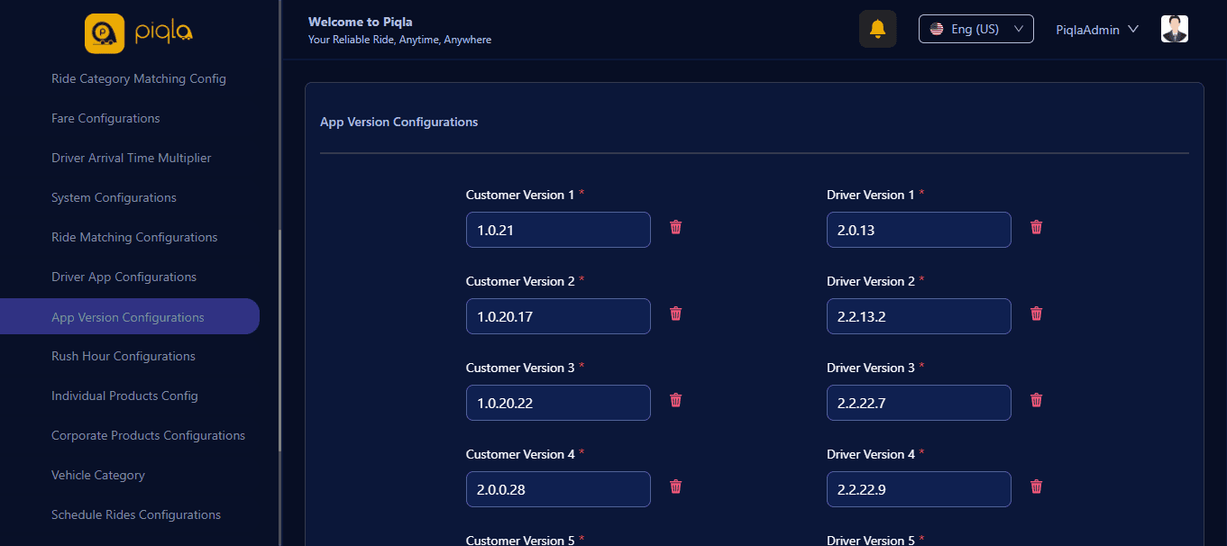Delete Customer Version 2 entry

coord(676,314)
